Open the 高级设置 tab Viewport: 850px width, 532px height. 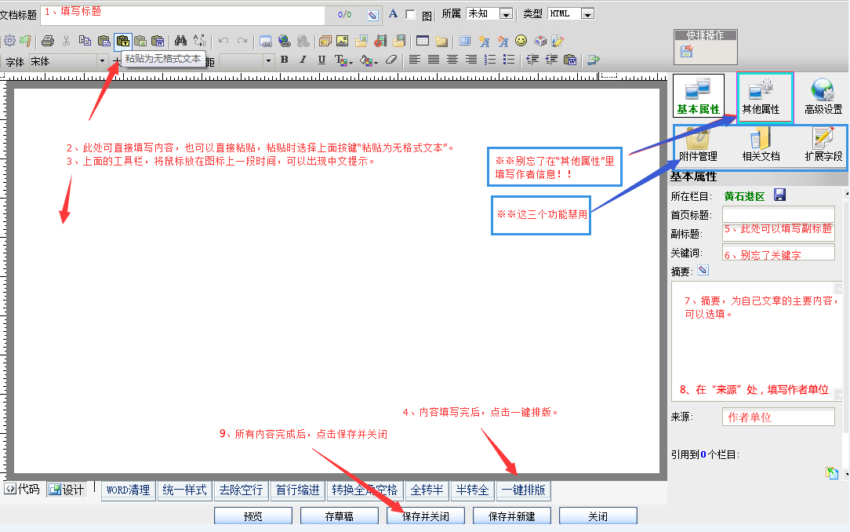(823, 97)
